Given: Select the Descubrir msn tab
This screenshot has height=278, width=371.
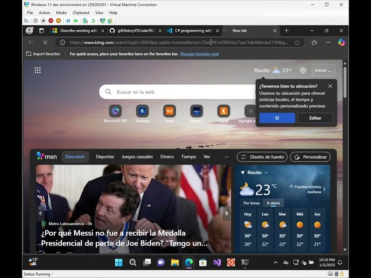Looking at the screenshot, I should pos(75,157).
